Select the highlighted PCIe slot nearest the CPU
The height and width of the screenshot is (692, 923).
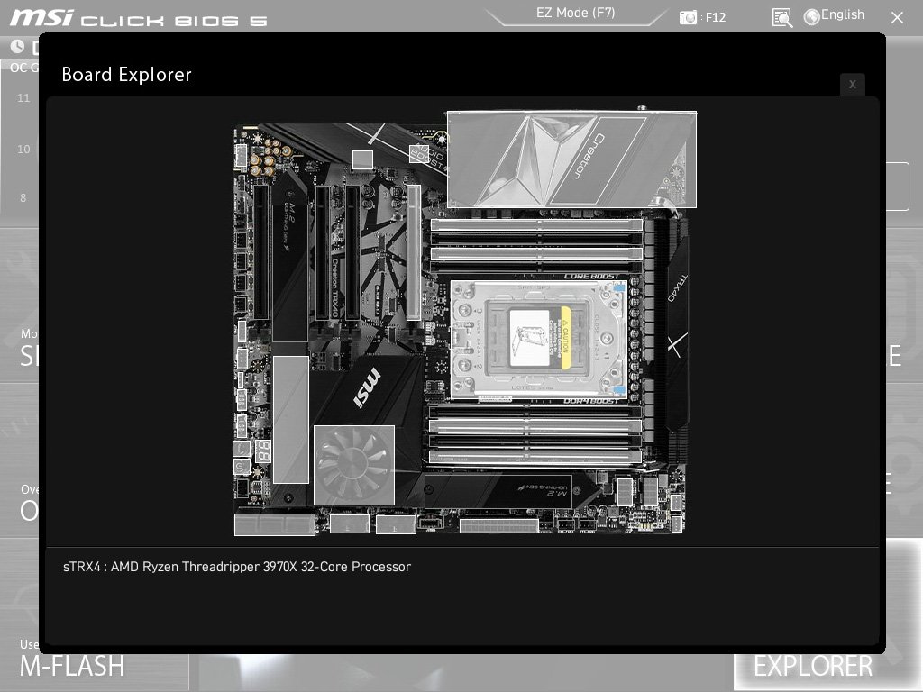pyautogui.click(x=413, y=252)
